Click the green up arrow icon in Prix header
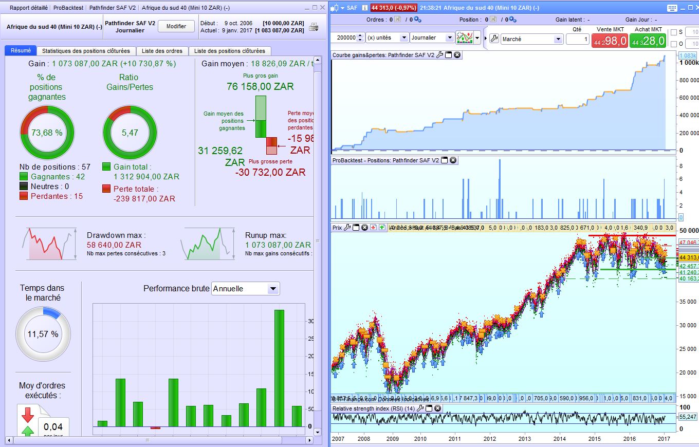699x447 pixels. [382, 227]
